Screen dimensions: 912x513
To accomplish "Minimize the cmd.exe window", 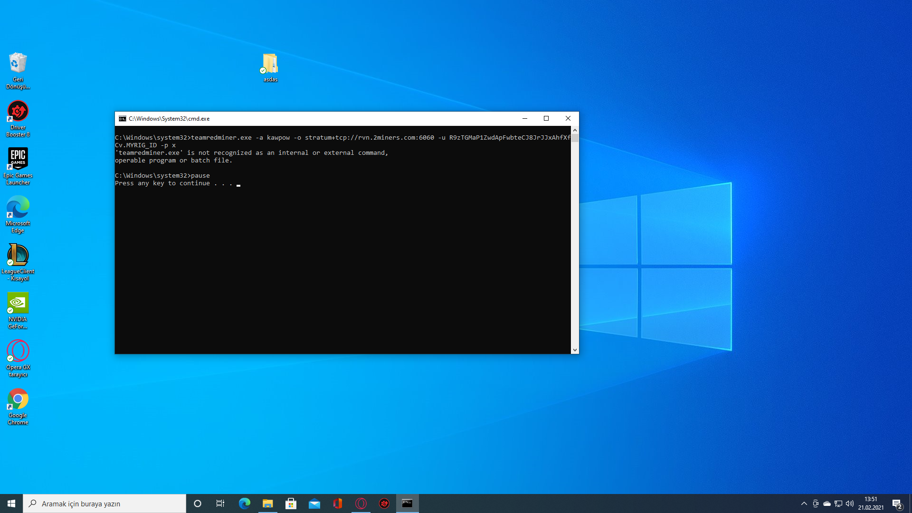I will click(525, 119).
